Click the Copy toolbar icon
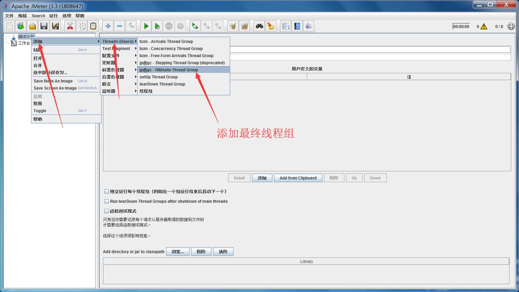Viewport: 519px width, 292px height. tap(81, 26)
